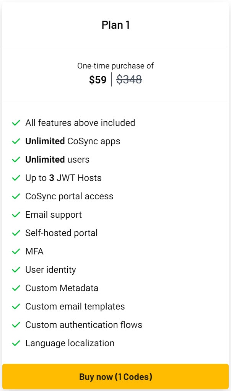
Task: Click the checkmark beside Unlimited CoSync apps
Action: [x=16, y=141]
